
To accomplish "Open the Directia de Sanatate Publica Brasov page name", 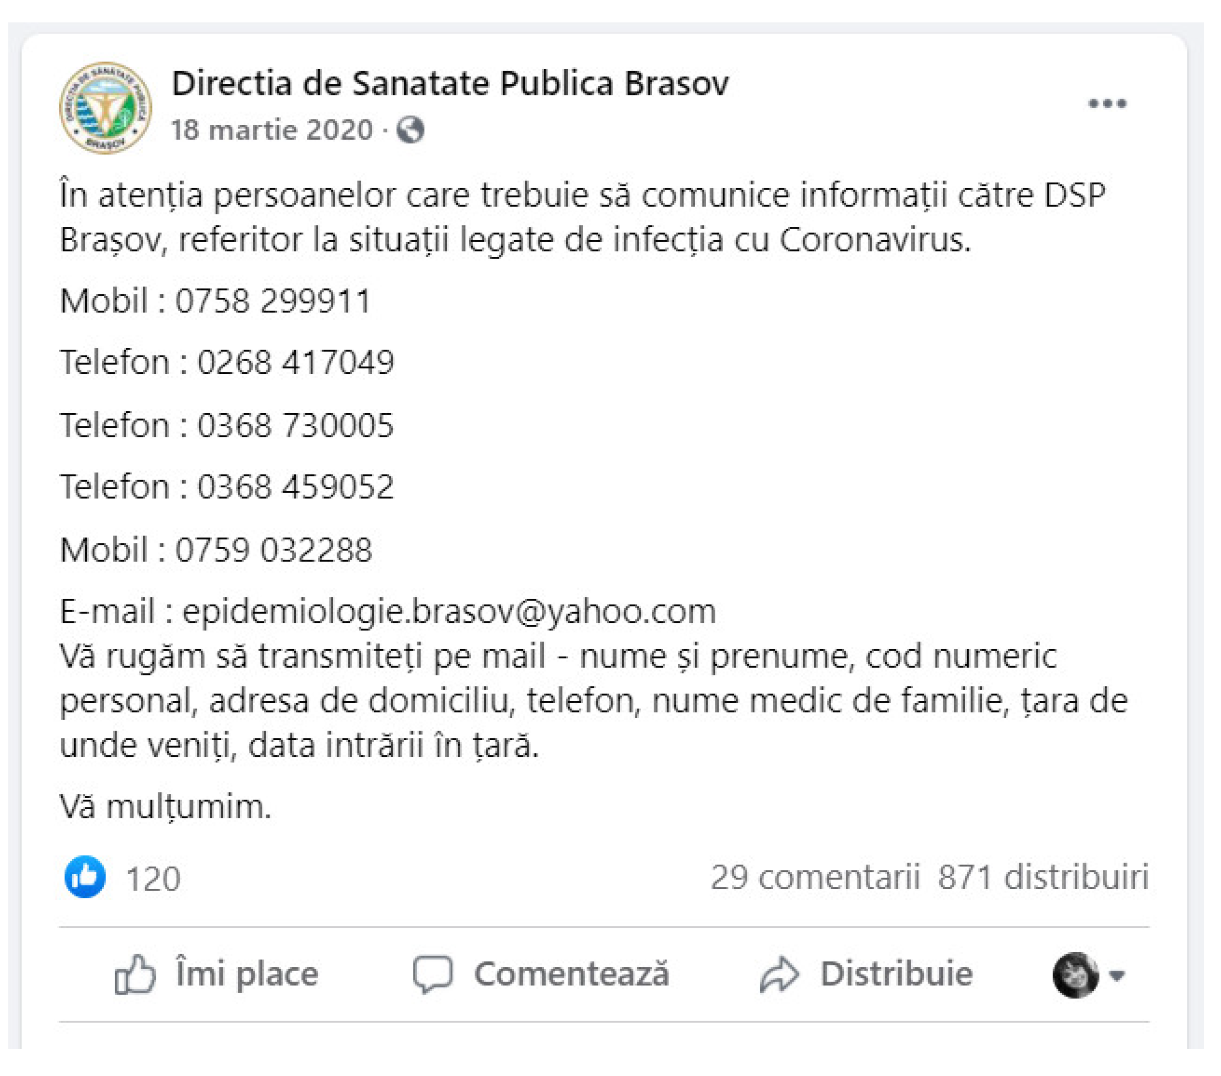I will point(450,83).
